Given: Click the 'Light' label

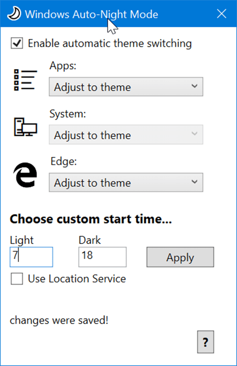Looking at the screenshot, I should coord(22,240).
